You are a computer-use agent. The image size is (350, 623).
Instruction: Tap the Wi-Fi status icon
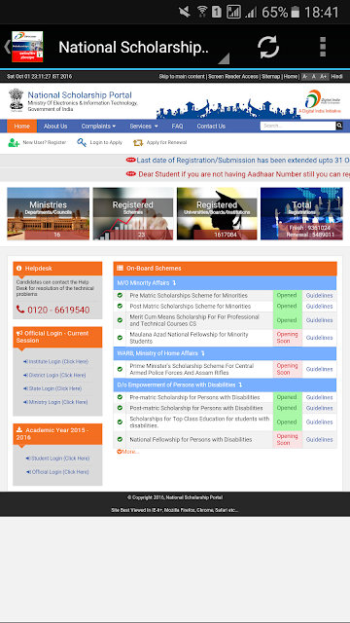202,12
